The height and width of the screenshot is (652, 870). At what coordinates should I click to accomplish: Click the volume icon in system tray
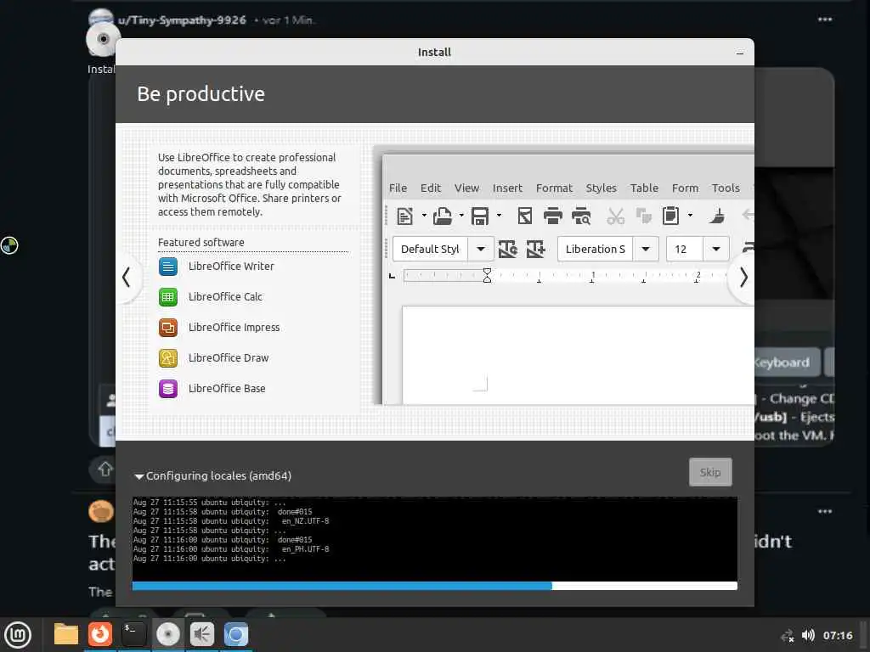[x=808, y=635]
